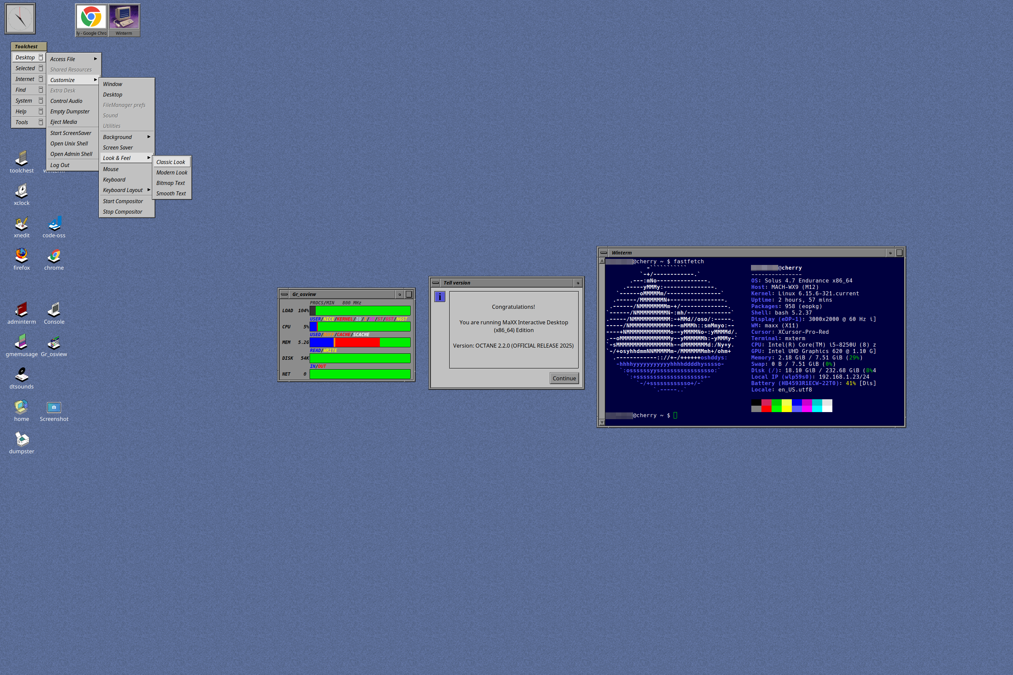Click the Winterm maximize button
Image resolution: width=1013 pixels, height=675 pixels.
click(x=899, y=253)
